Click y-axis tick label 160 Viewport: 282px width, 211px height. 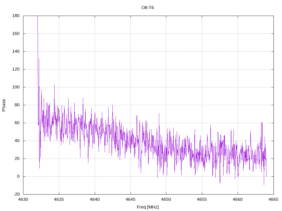[x=16, y=34]
